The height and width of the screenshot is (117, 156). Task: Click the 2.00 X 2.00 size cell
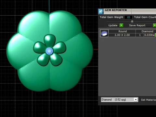pos(122,35)
